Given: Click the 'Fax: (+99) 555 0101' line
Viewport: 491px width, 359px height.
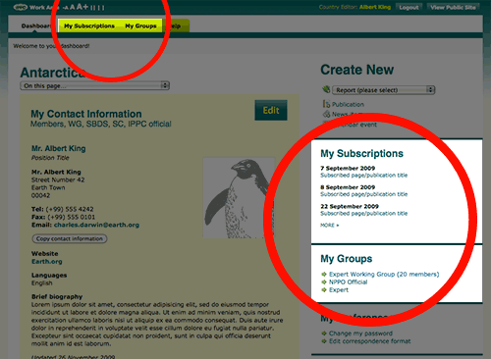Looking at the screenshot, I should pos(63,217).
